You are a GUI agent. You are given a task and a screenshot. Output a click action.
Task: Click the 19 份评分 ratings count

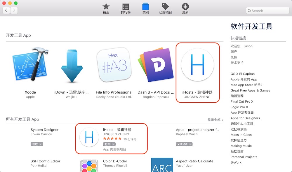(x=130, y=139)
